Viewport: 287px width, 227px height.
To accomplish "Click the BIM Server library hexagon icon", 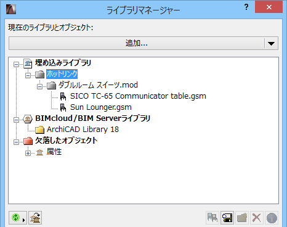I will [x=28, y=119].
